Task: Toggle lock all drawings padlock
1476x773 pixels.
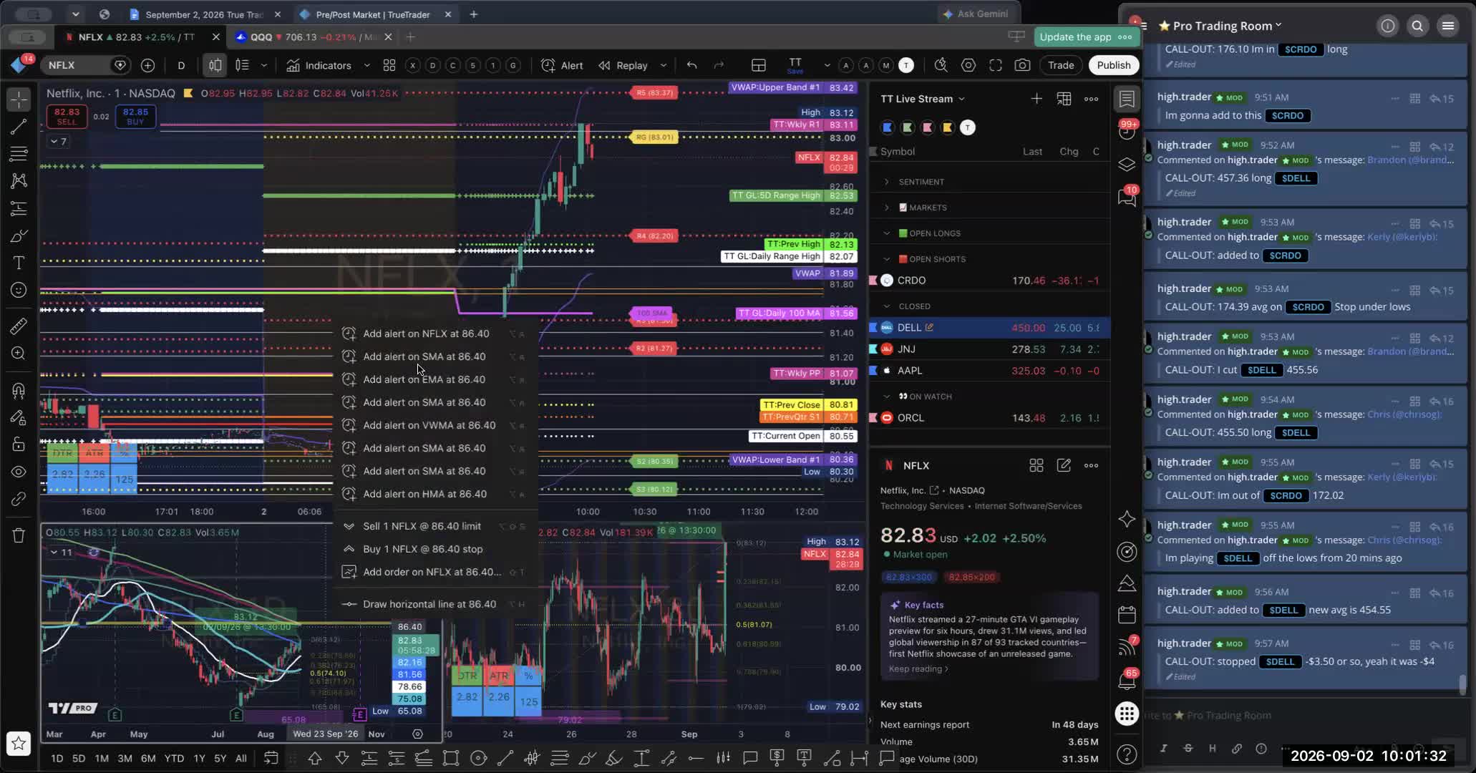Action: (19, 444)
